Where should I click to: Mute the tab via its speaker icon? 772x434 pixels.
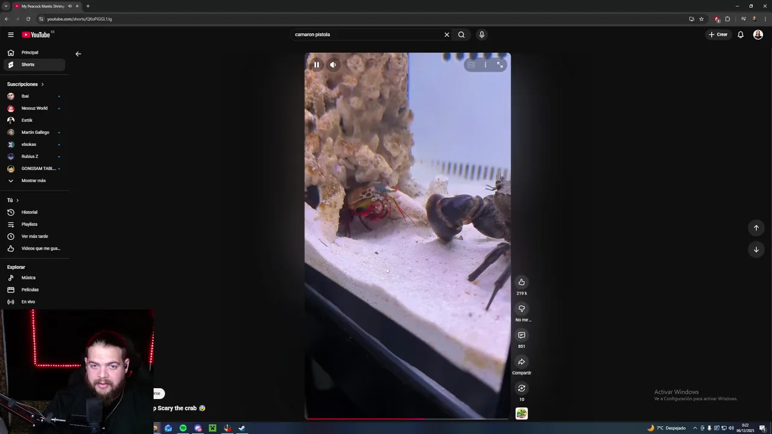pos(70,6)
